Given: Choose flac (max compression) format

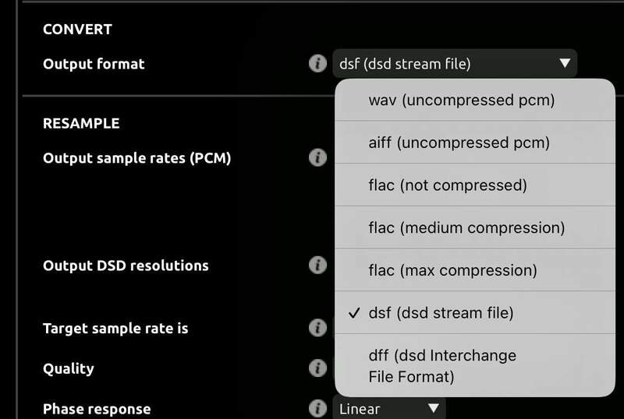Looking at the screenshot, I should pyautogui.click(x=452, y=271).
